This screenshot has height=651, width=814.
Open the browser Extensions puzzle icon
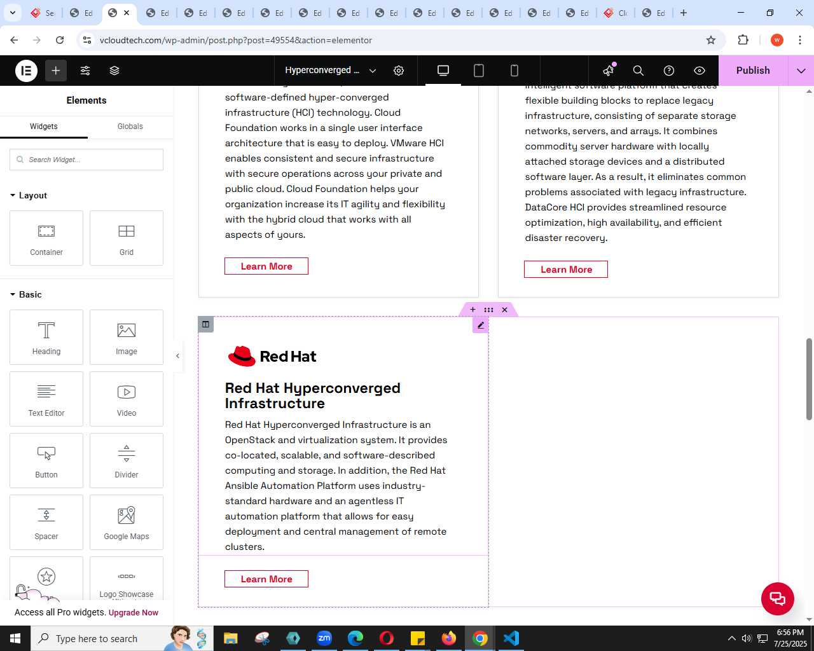tap(743, 40)
